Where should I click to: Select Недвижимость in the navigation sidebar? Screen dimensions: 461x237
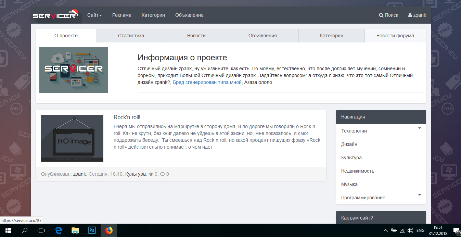coord(358,171)
